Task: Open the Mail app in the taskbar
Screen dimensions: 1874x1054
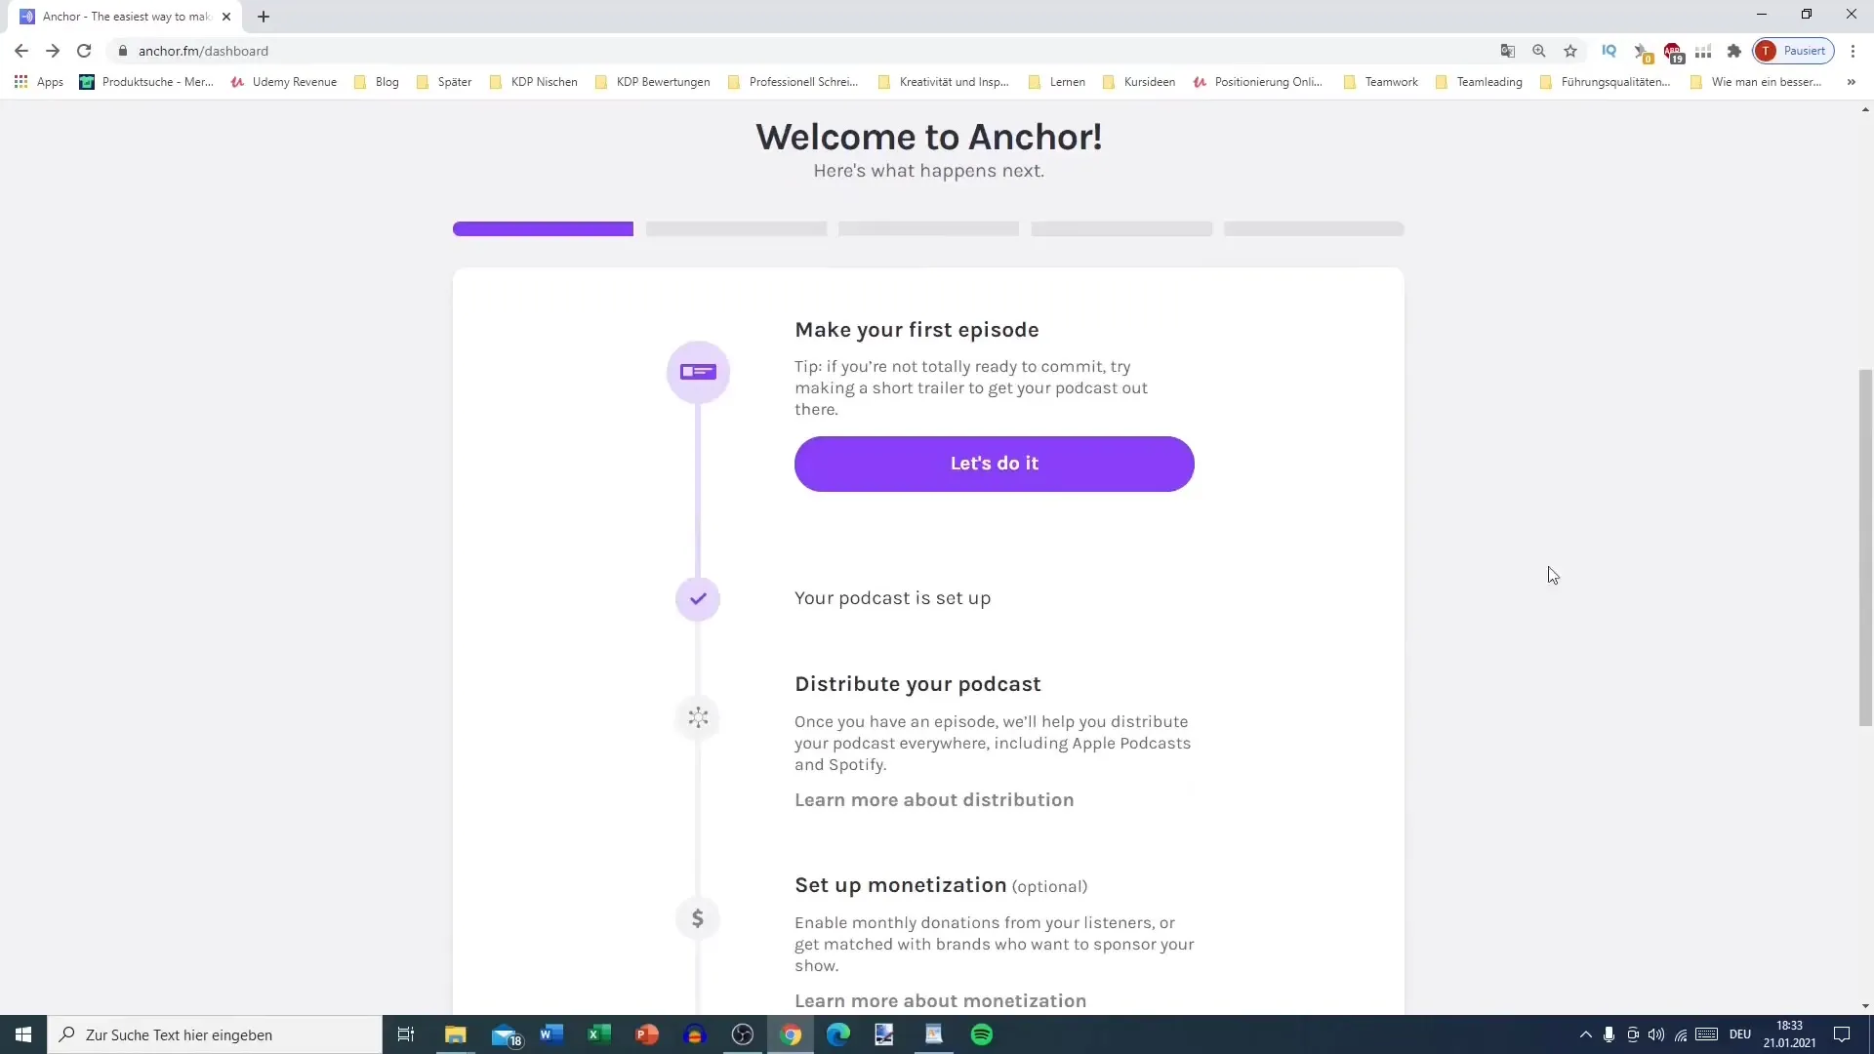Action: (x=506, y=1034)
